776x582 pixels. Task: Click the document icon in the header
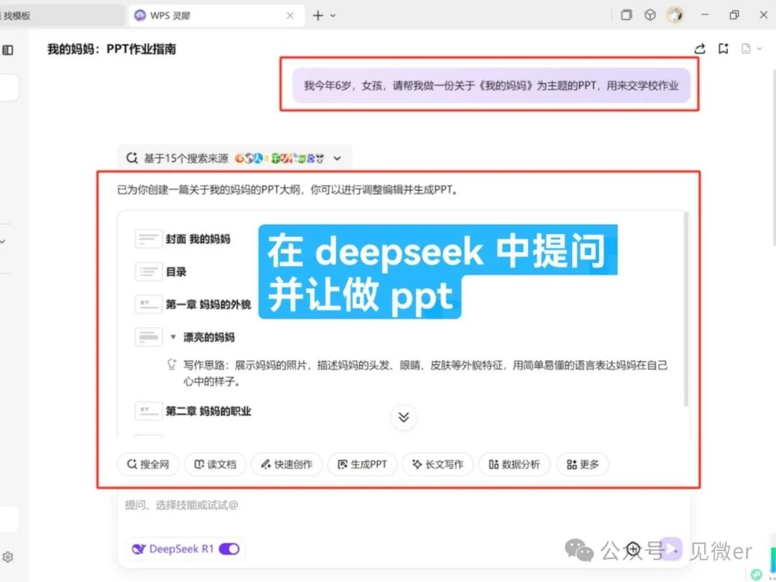click(x=746, y=49)
